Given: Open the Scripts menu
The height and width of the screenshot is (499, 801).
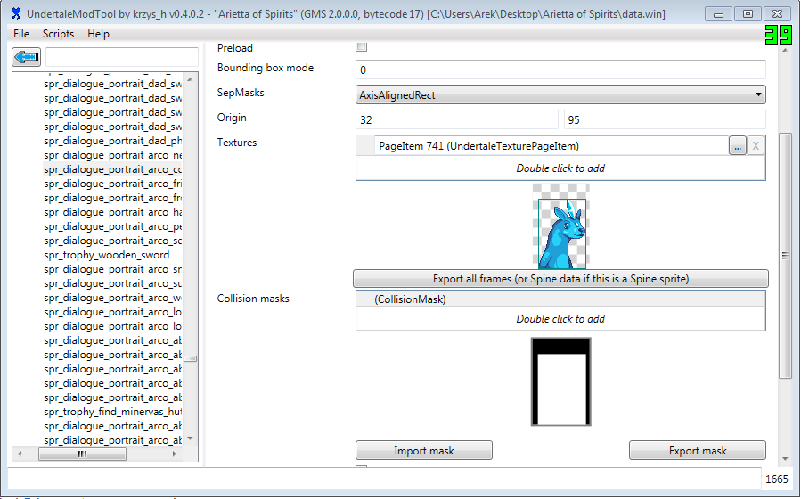Looking at the screenshot, I should pos(58,34).
